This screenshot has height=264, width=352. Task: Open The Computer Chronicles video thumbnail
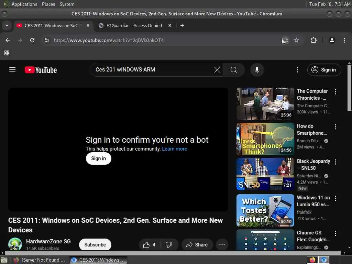(265, 104)
